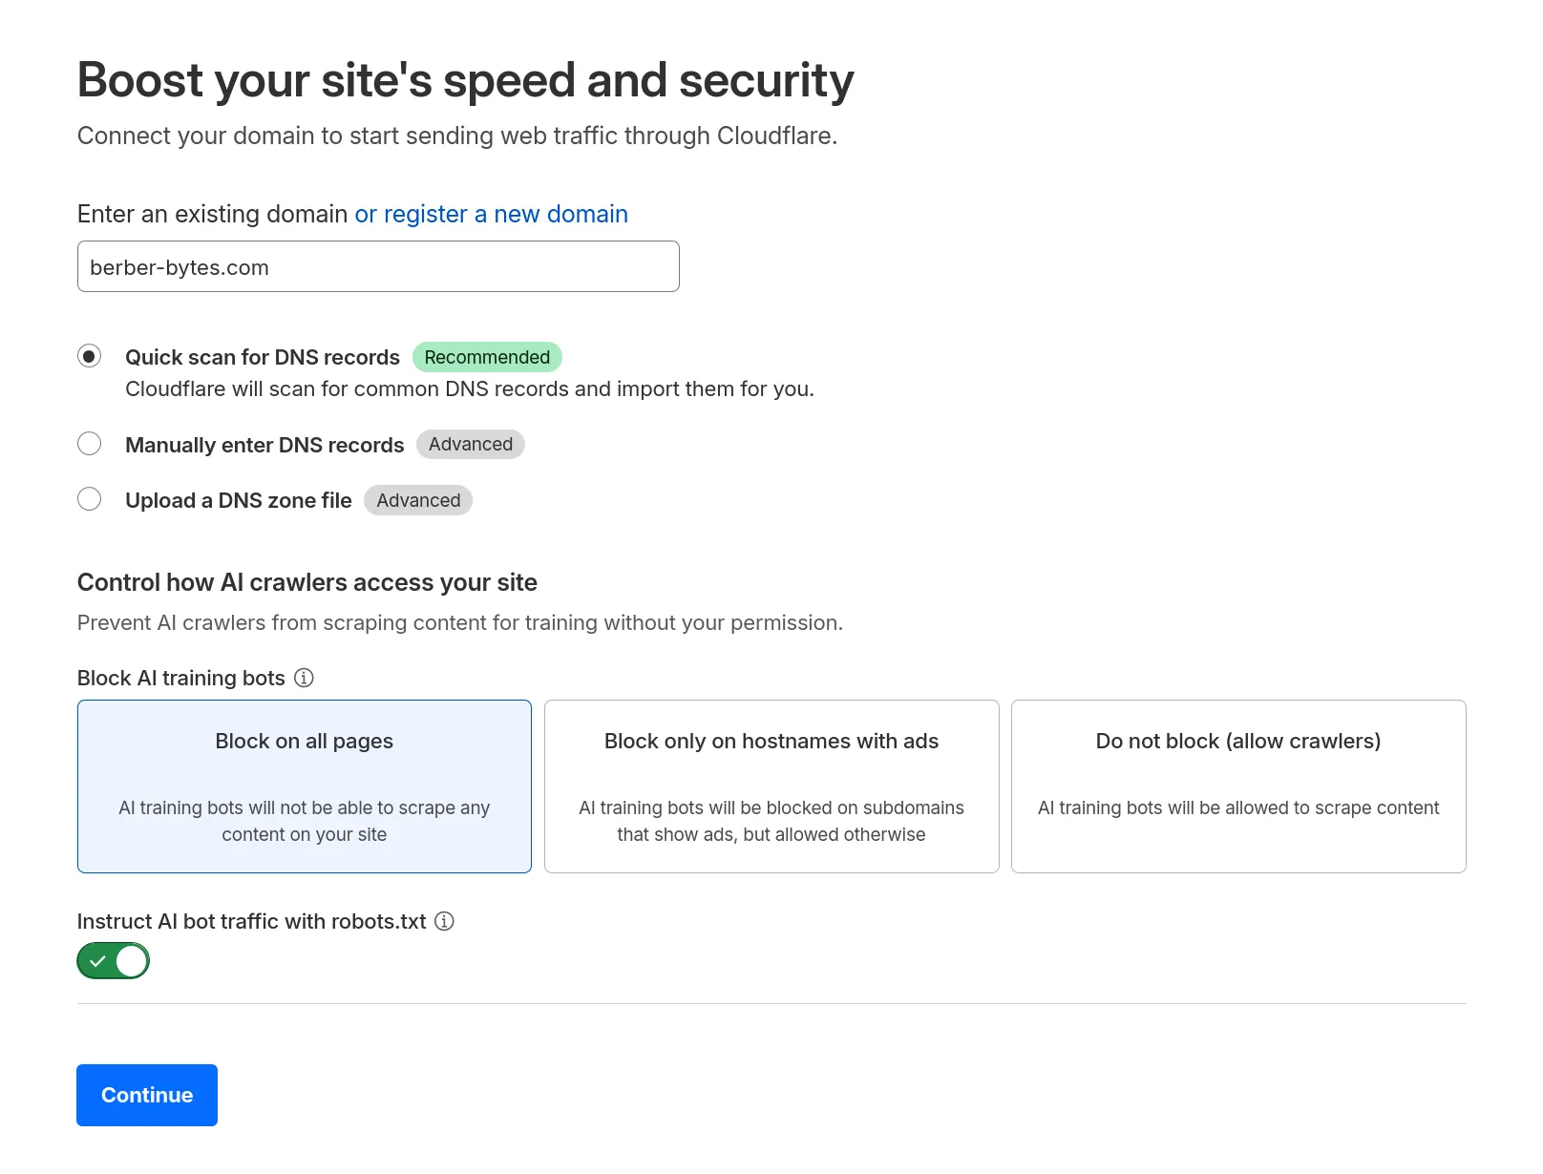Click Quick scan for DNS records label
This screenshot has height=1174, width=1543.
(x=263, y=357)
